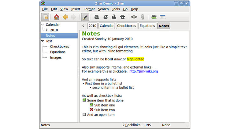This screenshot has height=129, width=230.
Task: Switch to the Checkboxes path tab
Action: 127,26
